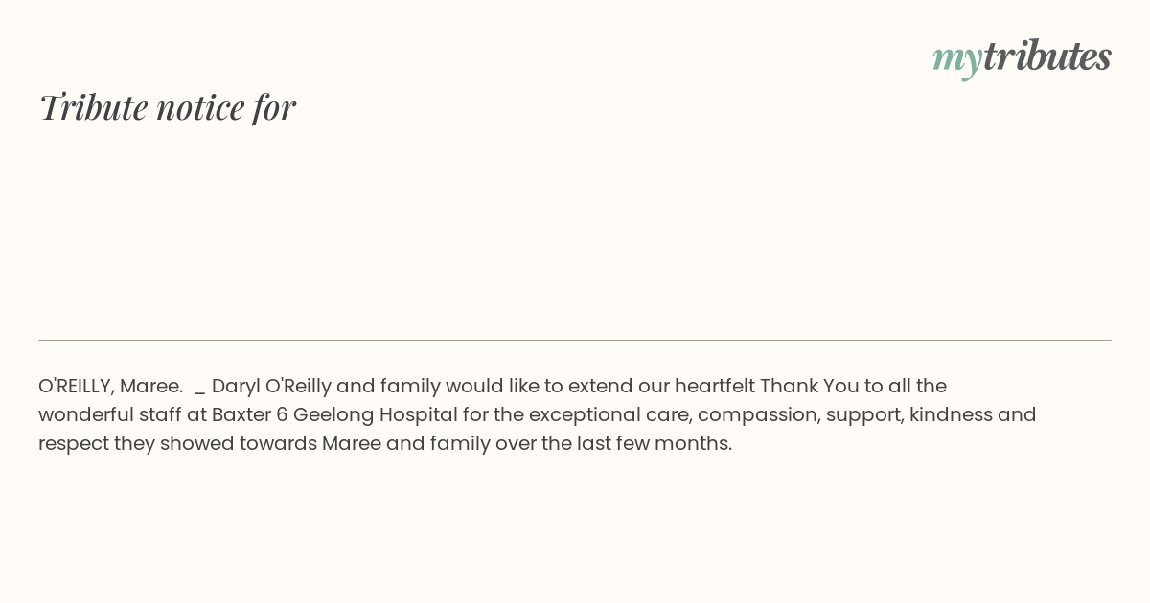Click the name "O'REILLY, Maree."

click(x=110, y=386)
